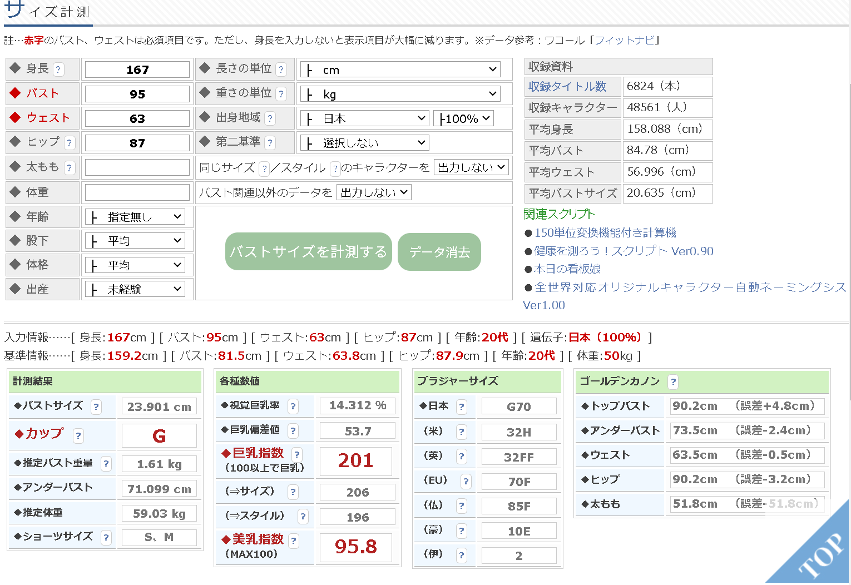Image resolution: width=851 pixels, height=585 pixels.
Task: Open the 出産 未経験 dropdown
Action: point(135,289)
